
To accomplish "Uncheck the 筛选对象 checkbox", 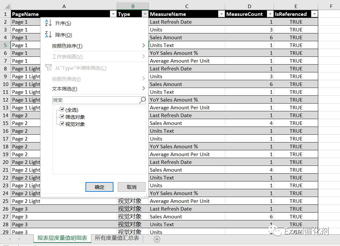I will [62, 117].
